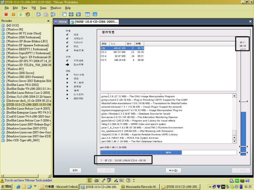The width and height of the screenshot is (254, 190).
Task: Click the Favorites horizontal scrollbar left arrow
Action: pos(2,176)
